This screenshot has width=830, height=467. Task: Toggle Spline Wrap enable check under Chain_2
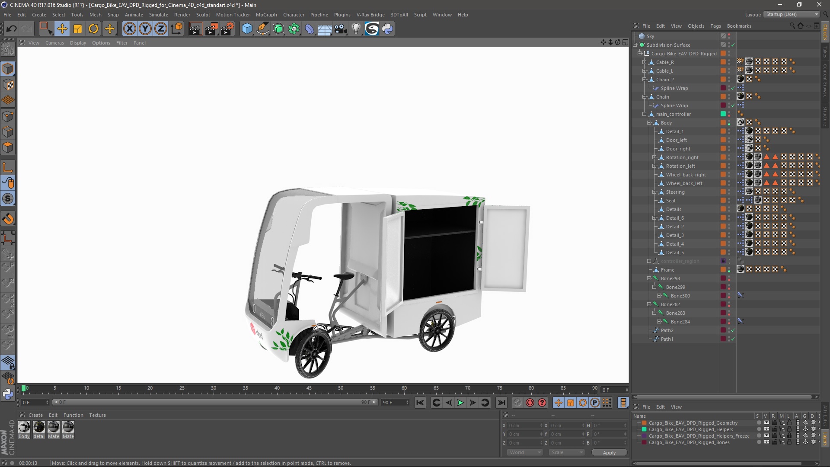(733, 88)
